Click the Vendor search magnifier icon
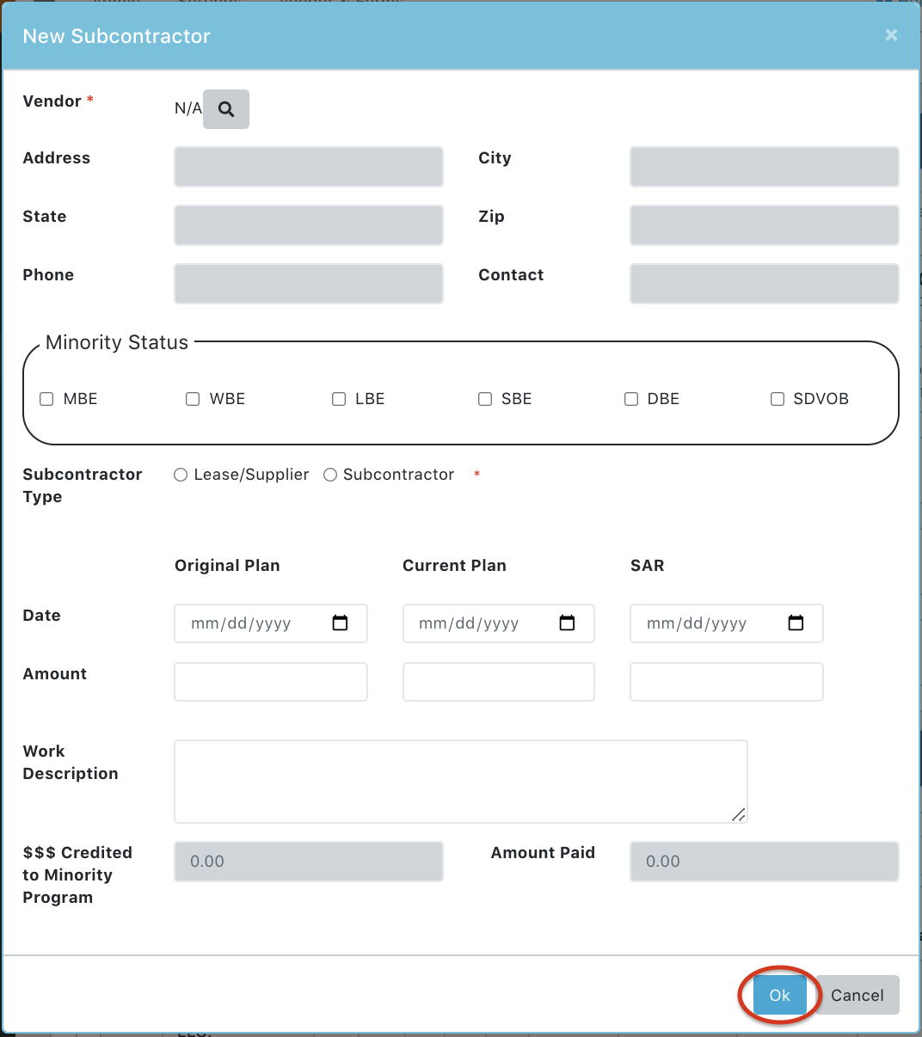This screenshot has height=1037, width=922. coord(226,109)
